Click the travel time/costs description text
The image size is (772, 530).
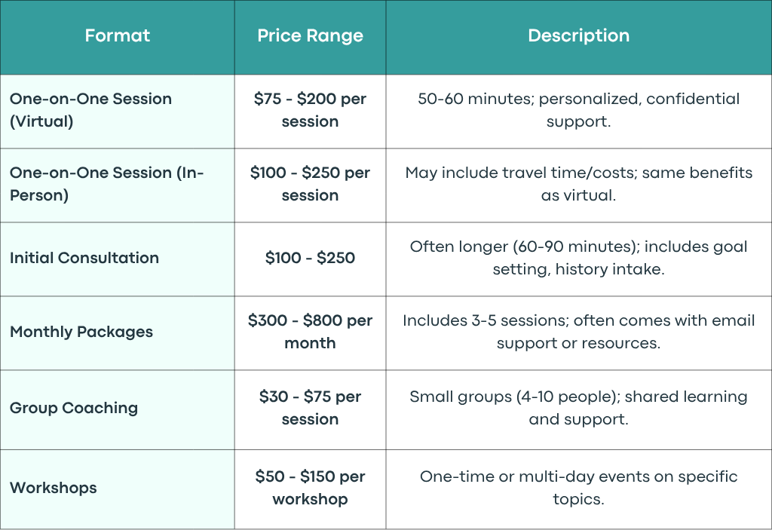578,184
